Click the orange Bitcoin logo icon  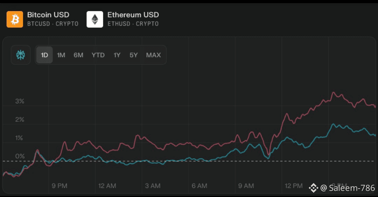tap(15, 19)
